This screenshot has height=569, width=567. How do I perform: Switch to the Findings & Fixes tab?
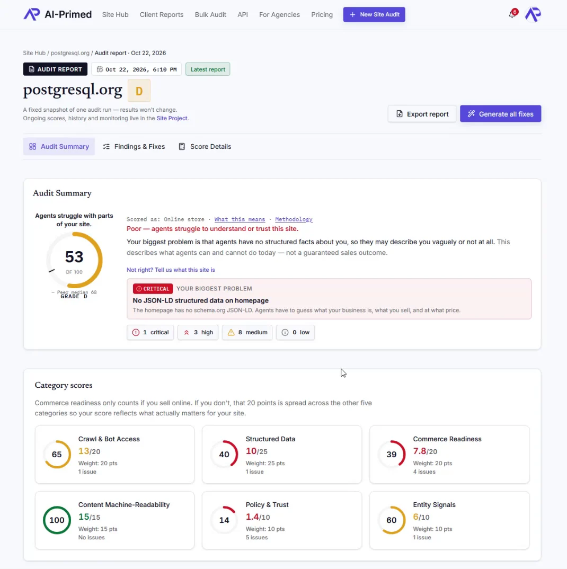pos(134,147)
